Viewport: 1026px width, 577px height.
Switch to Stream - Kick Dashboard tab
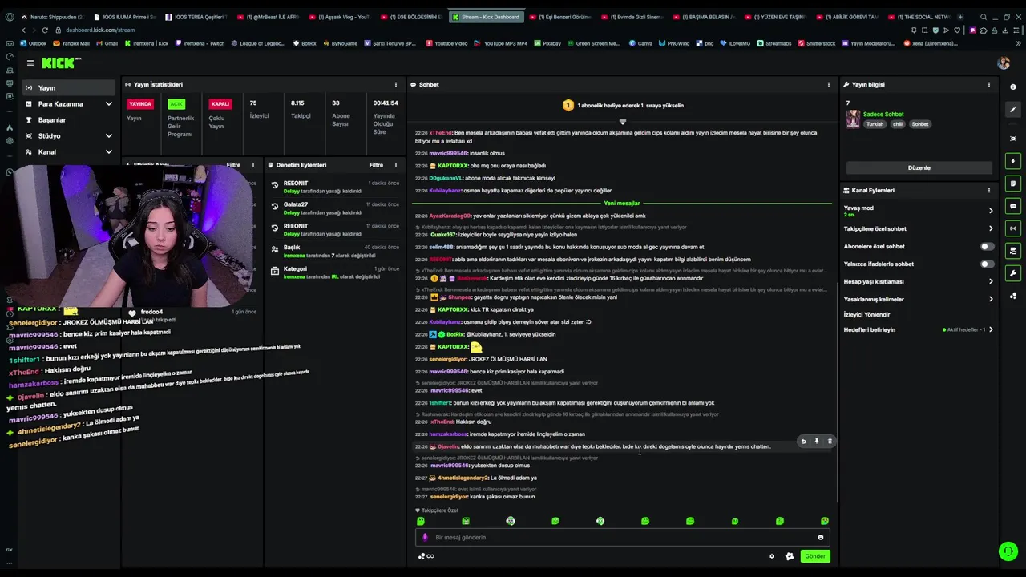[x=485, y=17]
